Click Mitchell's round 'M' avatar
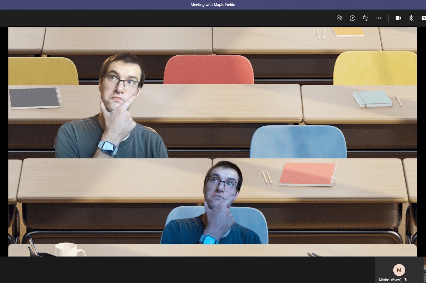The height and width of the screenshot is (283, 426). click(399, 270)
